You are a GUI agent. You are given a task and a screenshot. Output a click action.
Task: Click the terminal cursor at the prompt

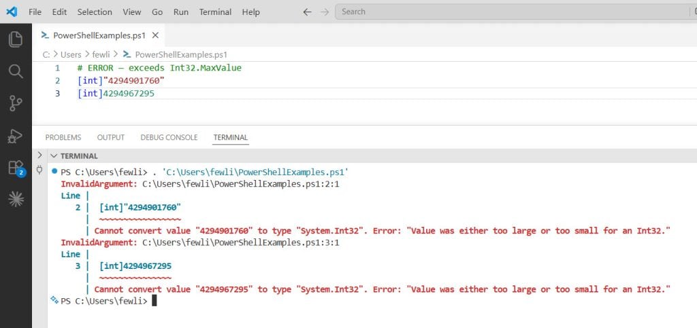[x=155, y=301]
